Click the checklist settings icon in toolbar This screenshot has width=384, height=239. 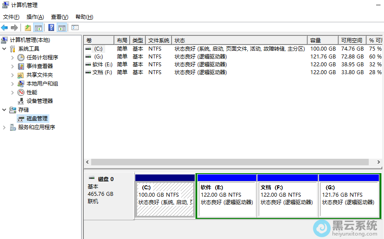tap(75, 28)
